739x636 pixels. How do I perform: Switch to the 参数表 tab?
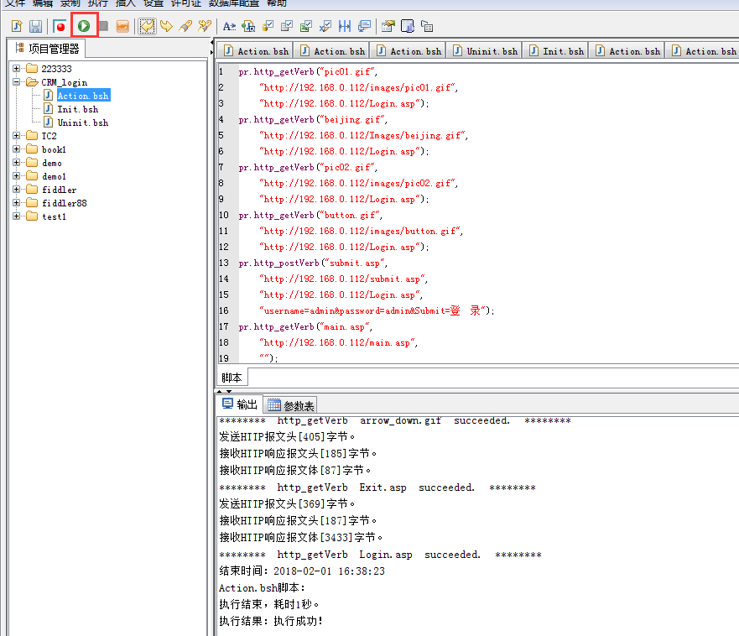click(292, 405)
